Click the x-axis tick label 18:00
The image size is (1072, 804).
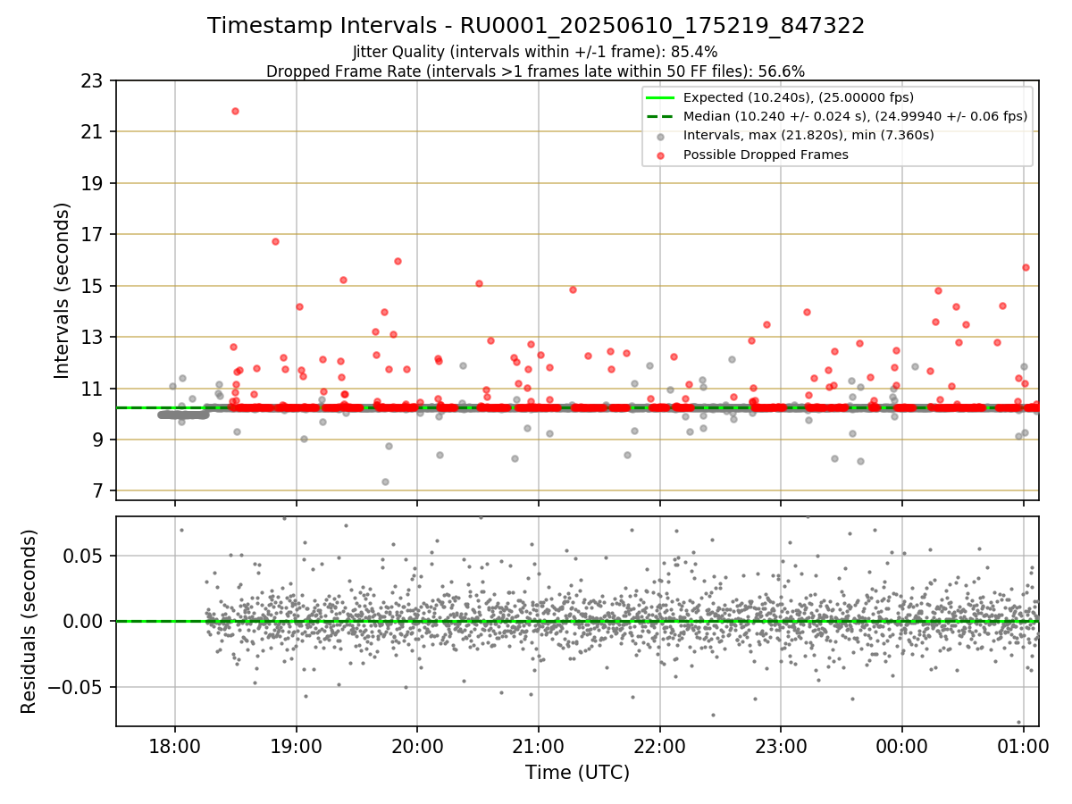(x=174, y=744)
